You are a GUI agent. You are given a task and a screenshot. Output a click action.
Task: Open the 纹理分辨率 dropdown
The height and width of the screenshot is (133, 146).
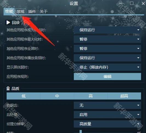point(107,124)
